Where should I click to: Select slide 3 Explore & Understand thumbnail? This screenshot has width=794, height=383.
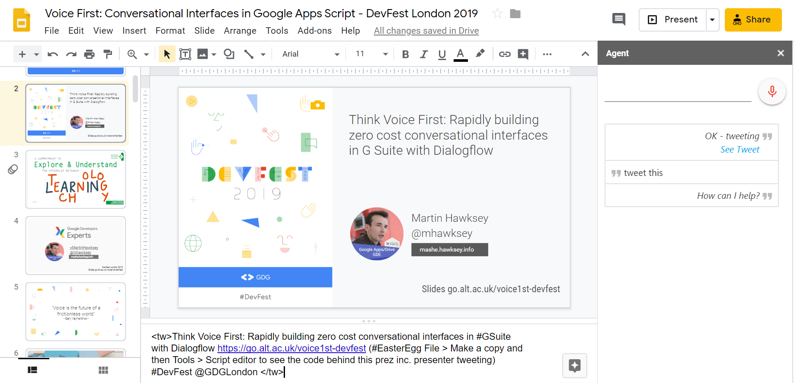tap(76, 179)
